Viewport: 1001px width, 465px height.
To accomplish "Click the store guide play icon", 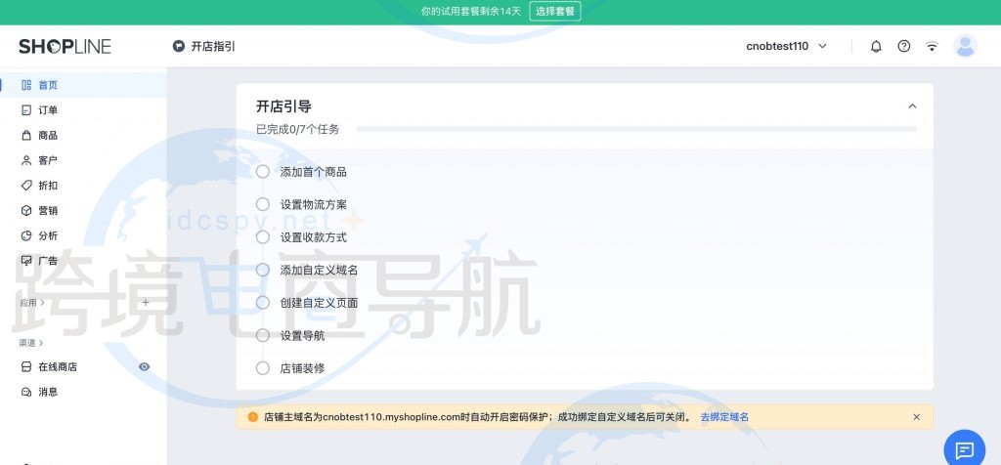I will (178, 47).
